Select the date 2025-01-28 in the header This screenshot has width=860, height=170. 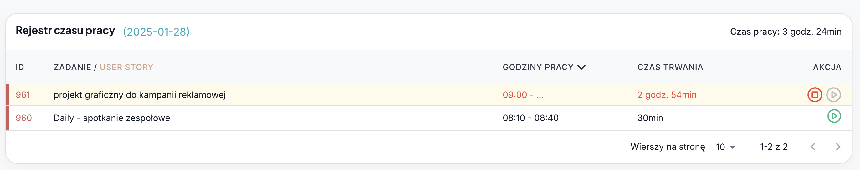point(156,32)
